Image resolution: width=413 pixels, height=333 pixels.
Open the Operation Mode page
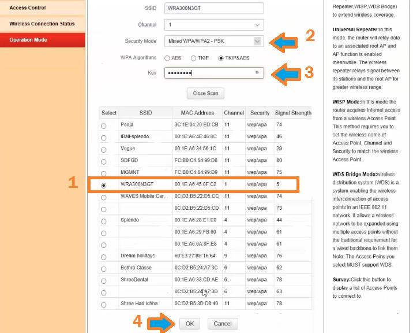coord(29,40)
